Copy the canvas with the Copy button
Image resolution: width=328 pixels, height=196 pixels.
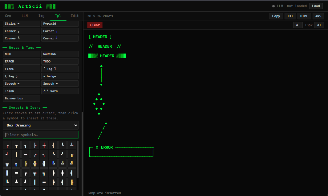coord(276,16)
